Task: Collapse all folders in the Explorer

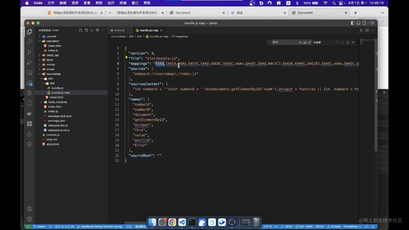Action: pos(97,30)
